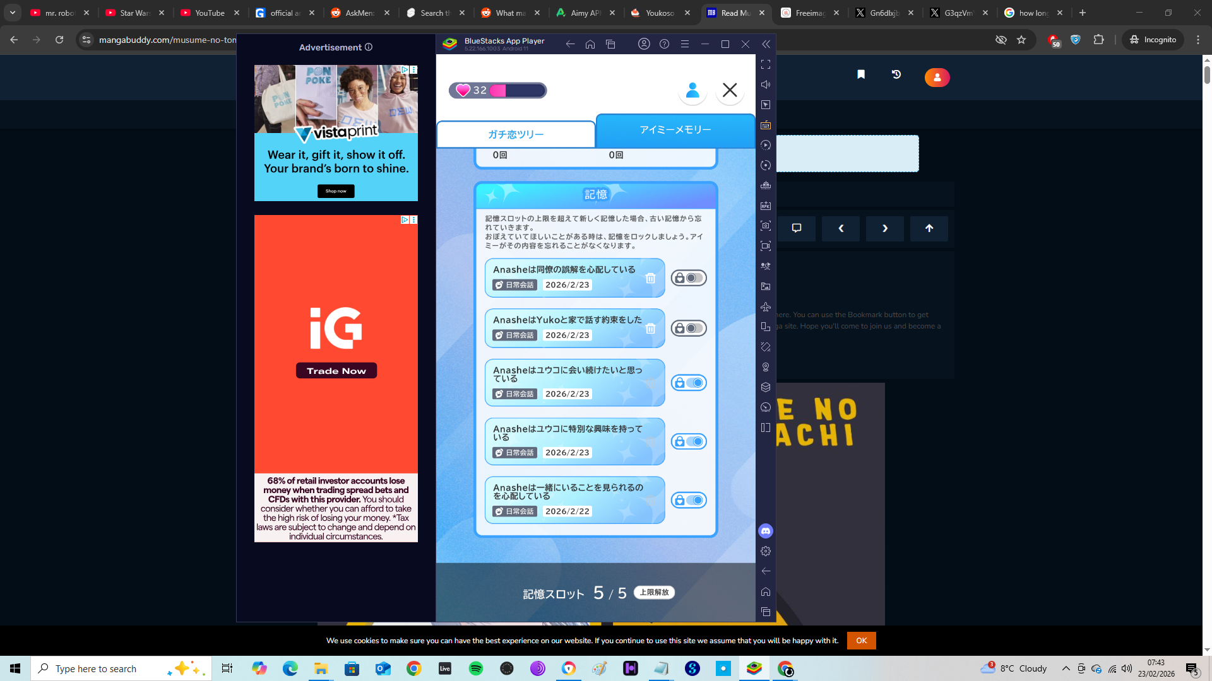Unlock the 一緒にいることを見られる memory

[689, 500]
